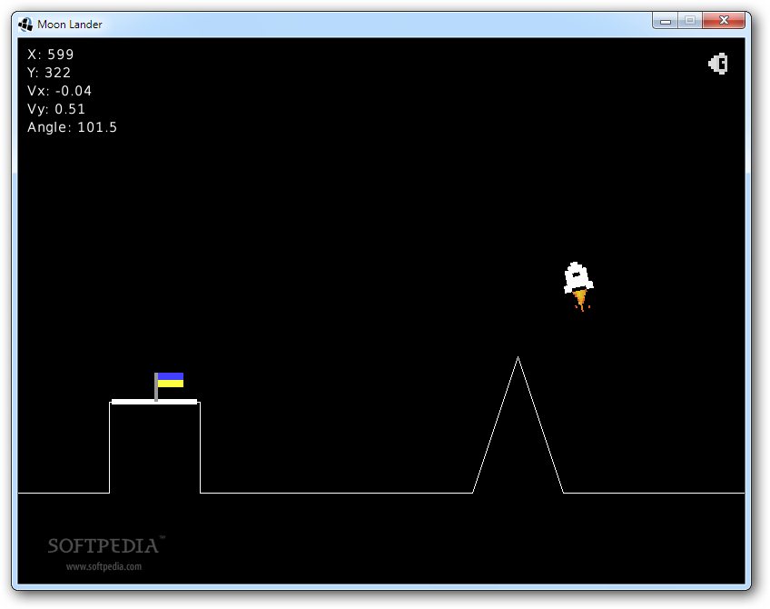Click the Moon Lander title bar app icon
This screenshot has width=770, height=609.
25,25
